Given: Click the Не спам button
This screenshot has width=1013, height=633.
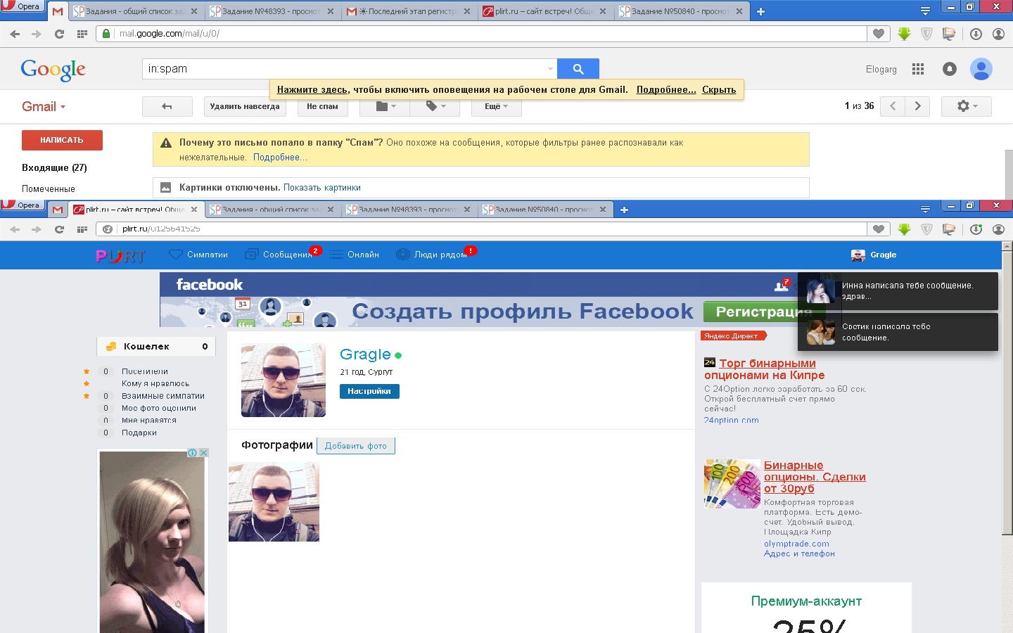Looking at the screenshot, I should point(322,106).
